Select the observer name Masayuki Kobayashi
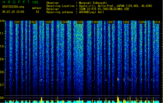The height and width of the screenshot is (103, 163). coord(93,3)
